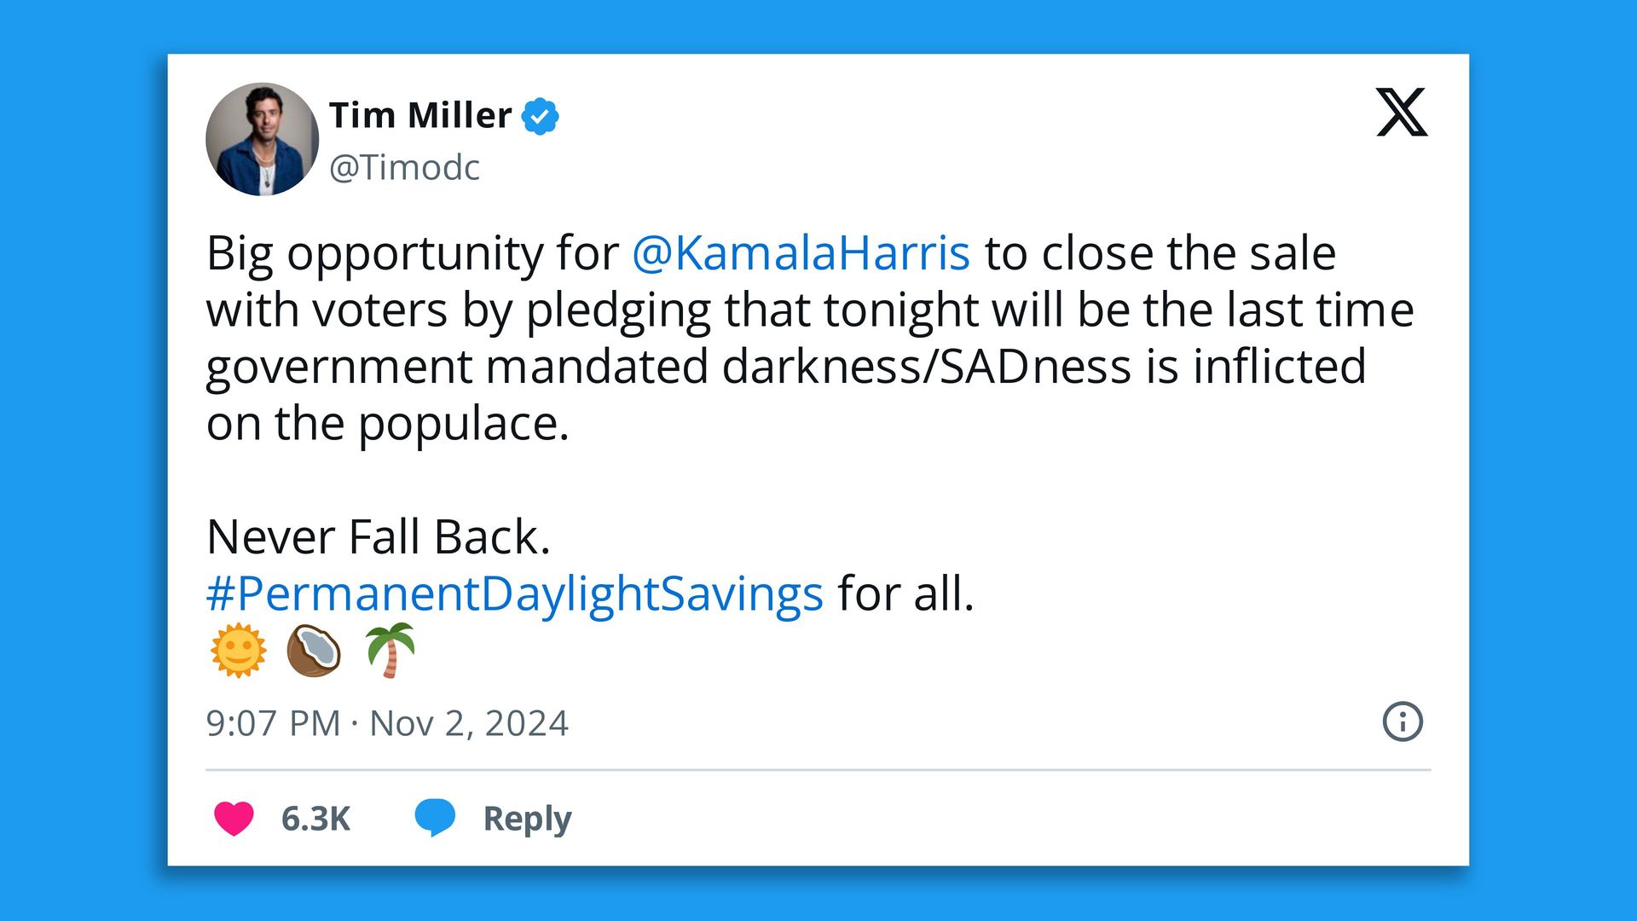Click the blue reply speech bubble icon
Viewport: 1637px width, 921px height.
[435, 818]
